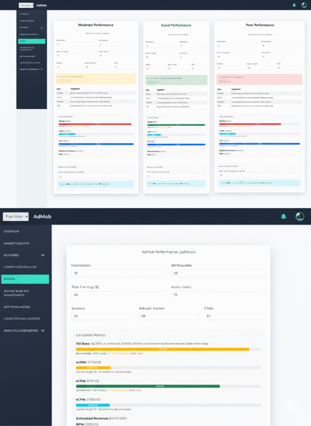311x426 pixels.
Task: Open Overview in the large sidebar
Action: [12, 231]
